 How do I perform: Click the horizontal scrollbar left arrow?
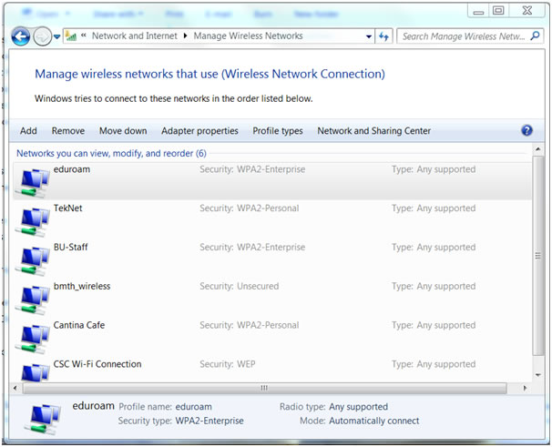click(x=15, y=388)
